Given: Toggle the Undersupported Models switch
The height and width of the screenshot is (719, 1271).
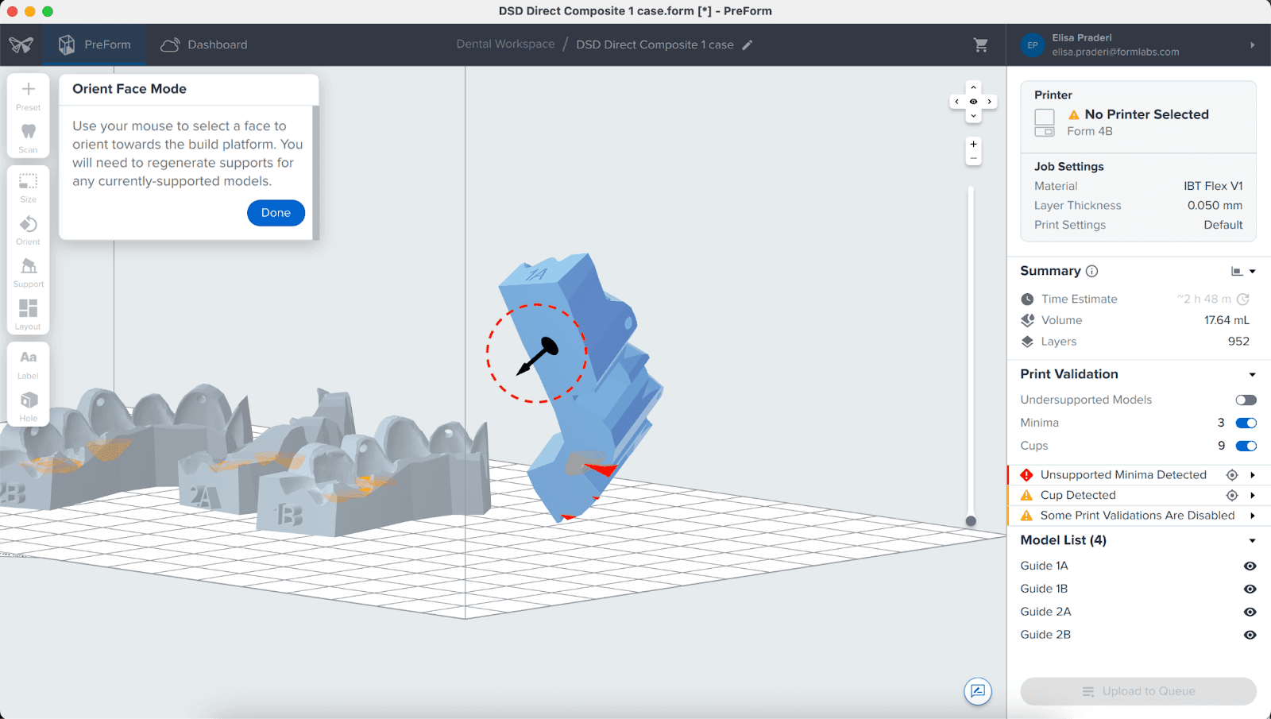Looking at the screenshot, I should click(x=1246, y=400).
